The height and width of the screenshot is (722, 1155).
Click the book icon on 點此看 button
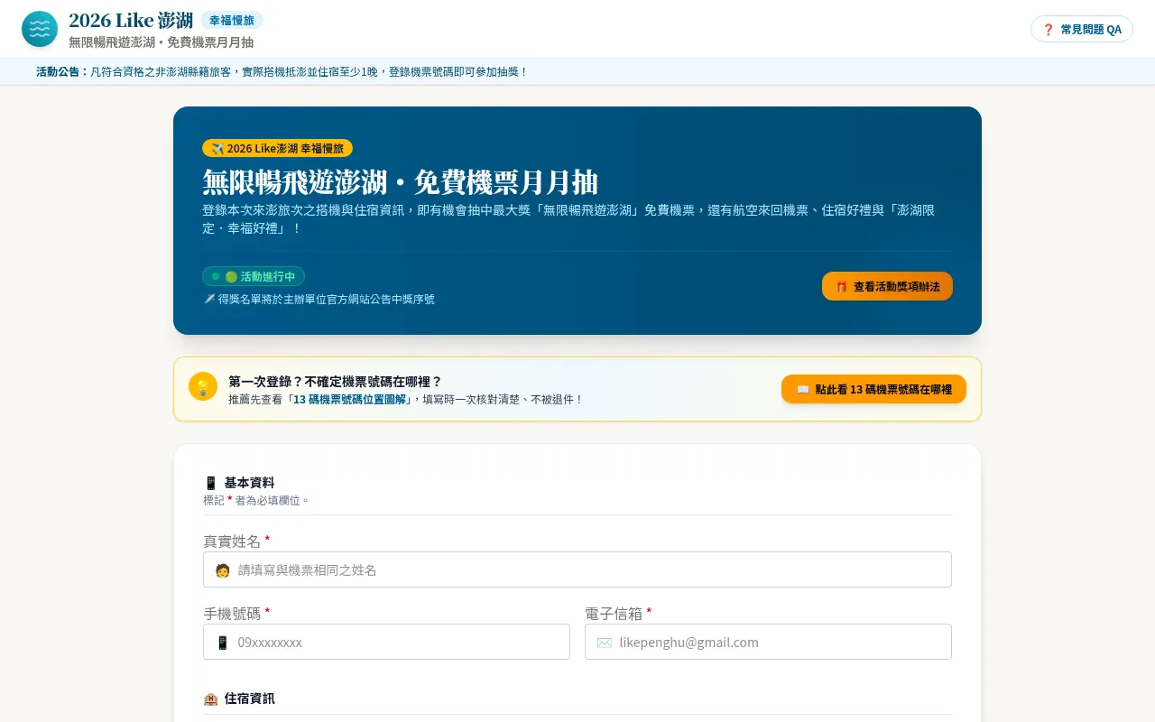pos(803,389)
